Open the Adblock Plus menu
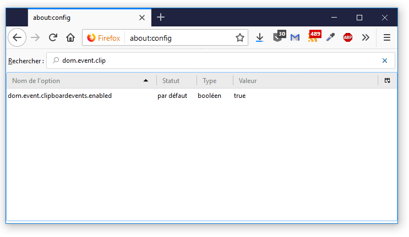This screenshot has height=237, width=409. pos(348,37)
